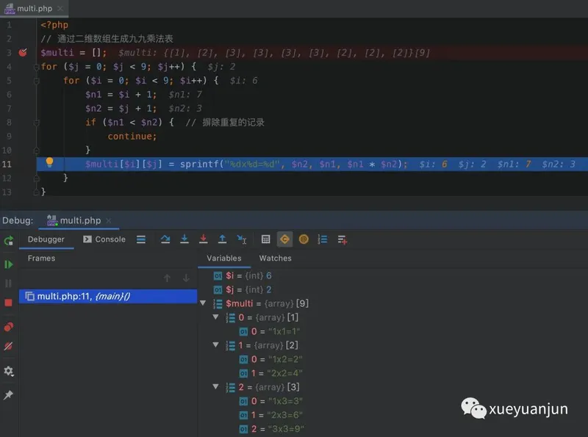Select the "3x3=9" array entry

click(x=271, y=429)
